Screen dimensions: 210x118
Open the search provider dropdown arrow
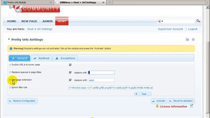[x=162, y=21]
